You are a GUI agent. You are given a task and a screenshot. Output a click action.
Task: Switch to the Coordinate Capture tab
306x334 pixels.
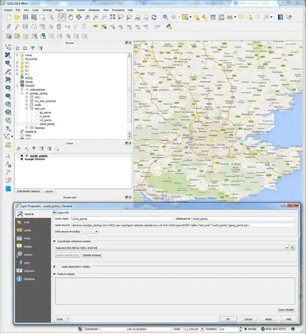click(x=28, y=191)
